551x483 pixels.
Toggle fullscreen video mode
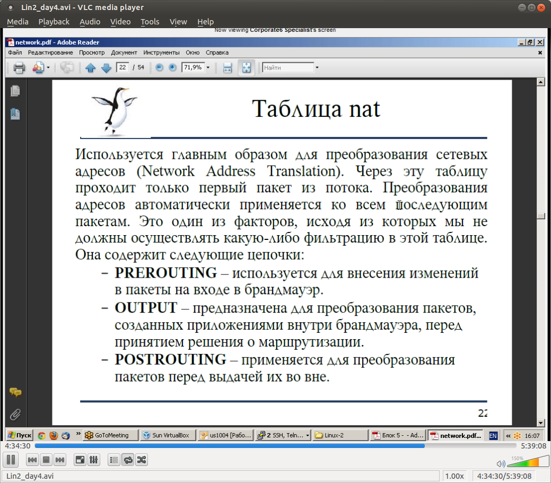(x=80, y=460)
